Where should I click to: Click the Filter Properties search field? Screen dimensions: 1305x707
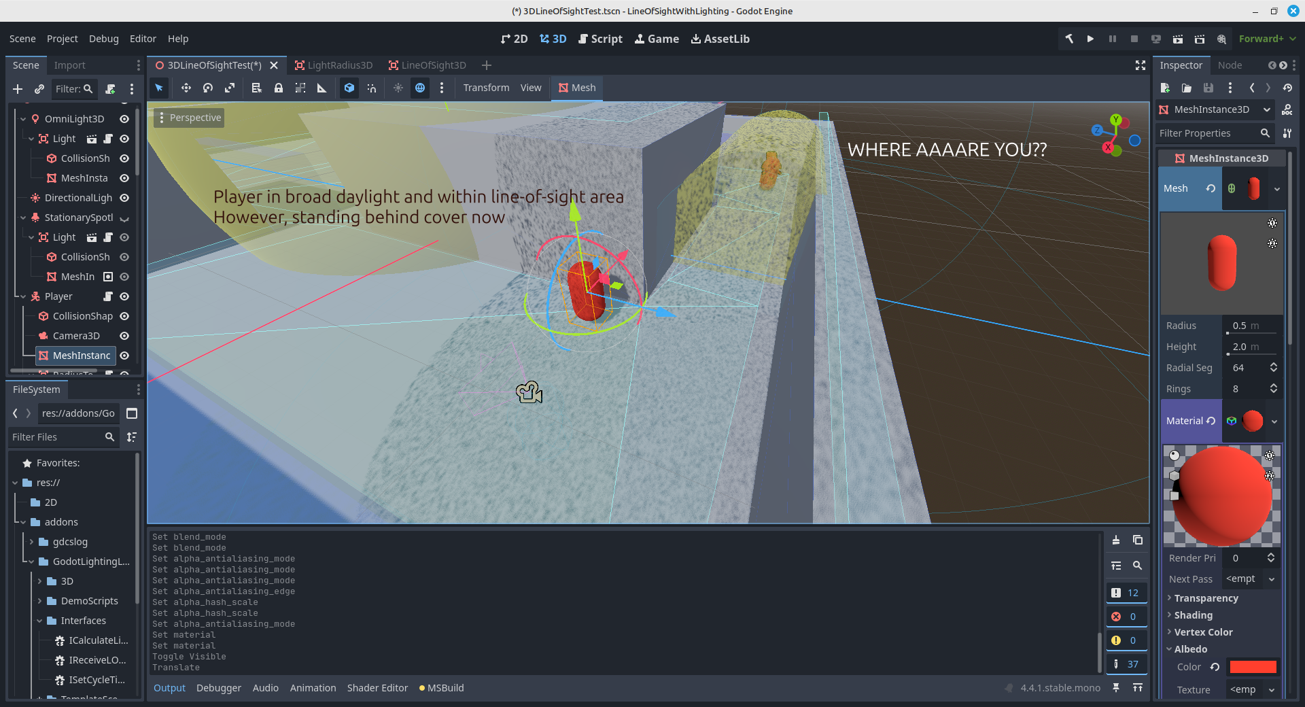coord(1215,133)
